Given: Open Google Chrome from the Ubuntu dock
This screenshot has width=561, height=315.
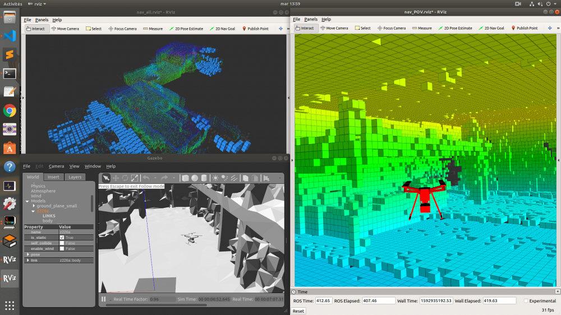Looking at the screenshot, I should tap(9, 110).
